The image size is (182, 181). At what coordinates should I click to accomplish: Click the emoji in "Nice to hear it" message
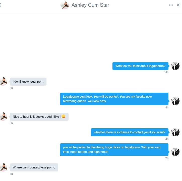click(63, 116)
